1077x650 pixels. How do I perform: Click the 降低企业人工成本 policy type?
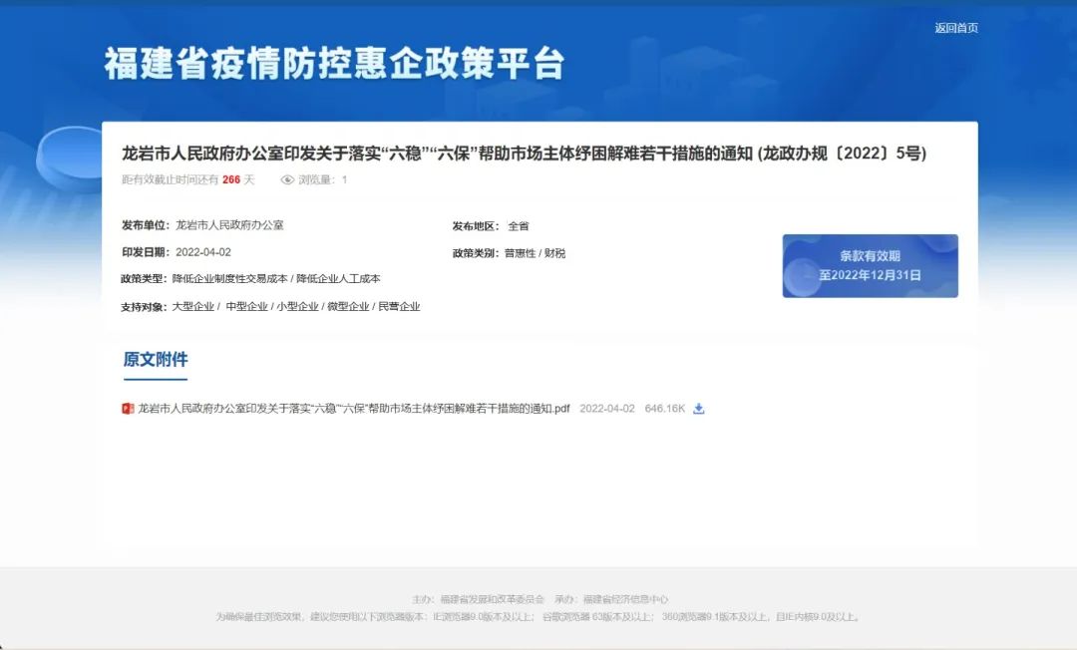(x=338, y=279)
